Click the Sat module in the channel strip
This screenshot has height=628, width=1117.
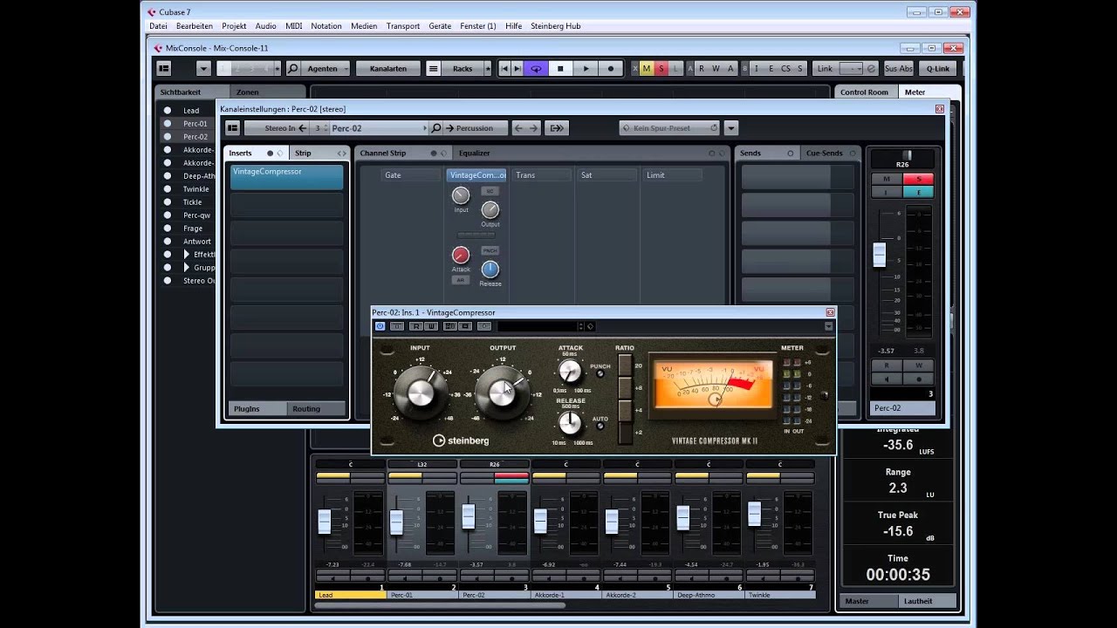tap(606, 175)
